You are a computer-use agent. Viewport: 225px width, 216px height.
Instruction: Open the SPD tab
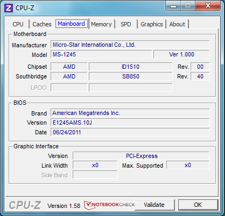click(126, 24)
